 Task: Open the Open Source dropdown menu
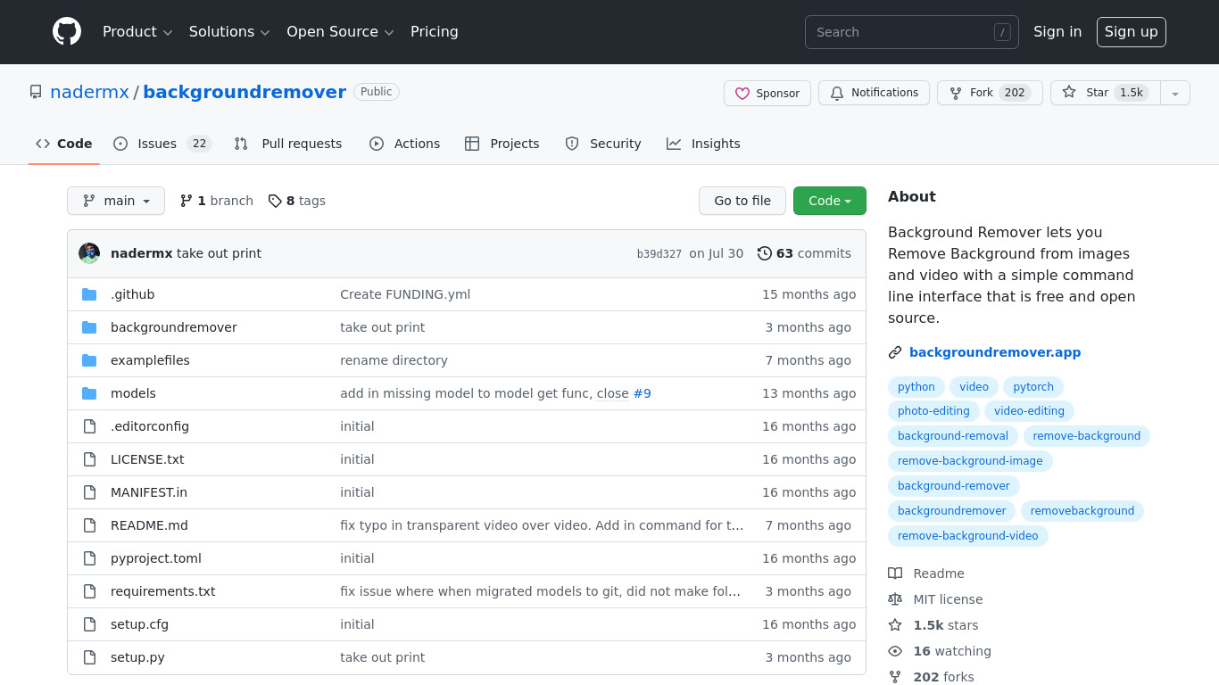(340, 32)
